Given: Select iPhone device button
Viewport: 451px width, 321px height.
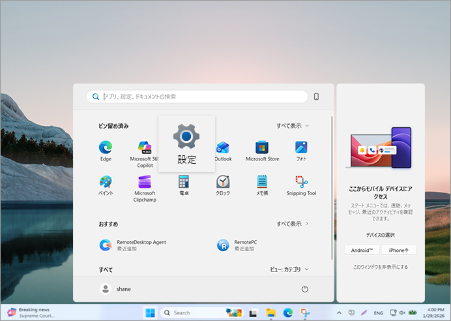Looking at the screenshot, I should (398, 250).
